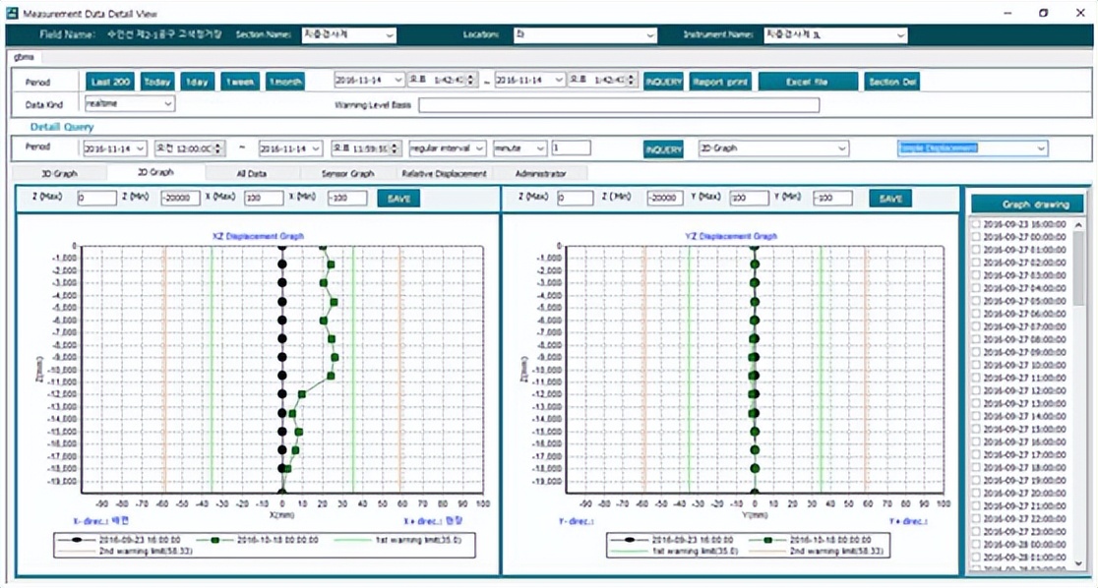Image resolution: width=1098 pixels, height=588 pixels.
Task: Select the 1week period button
Action: click(239, 82)
